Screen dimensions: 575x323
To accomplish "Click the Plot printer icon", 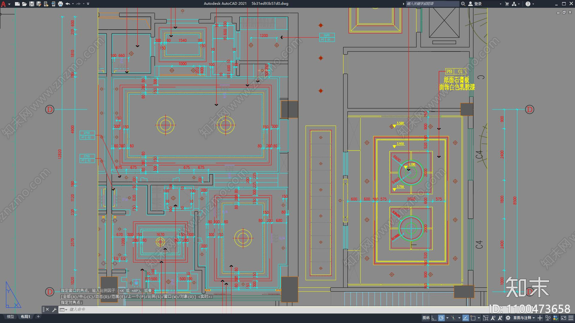I will [60, 4].
